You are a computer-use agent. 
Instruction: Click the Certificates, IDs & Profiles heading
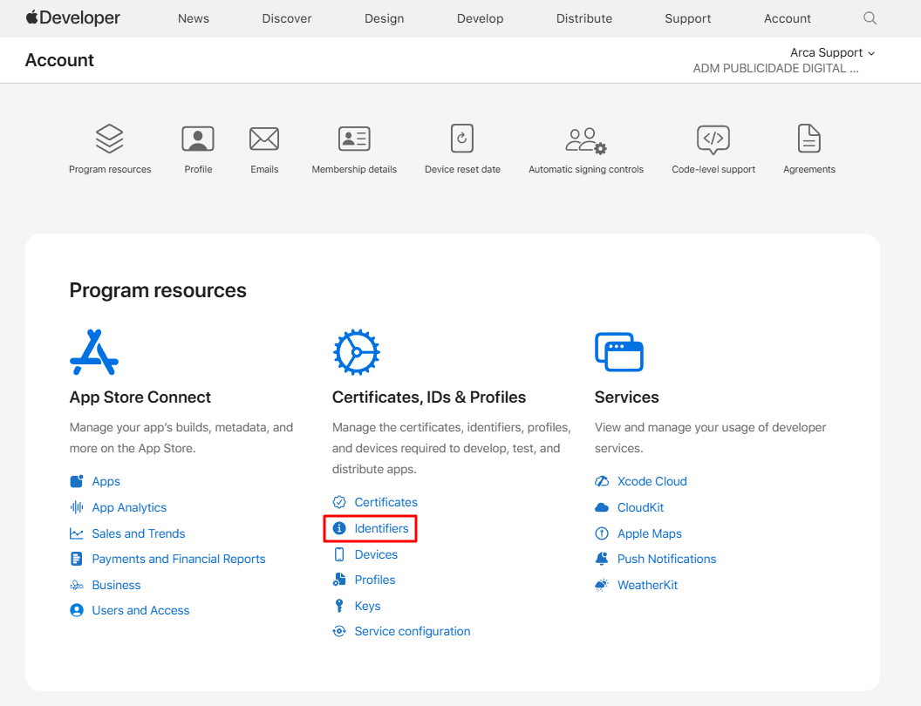(429, 397)
